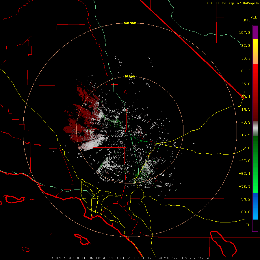Click the 100 NMI range ring label

click(130, 23)
